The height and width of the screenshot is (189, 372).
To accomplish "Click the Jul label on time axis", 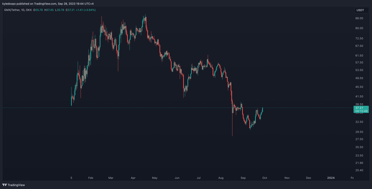I will 199,178.
